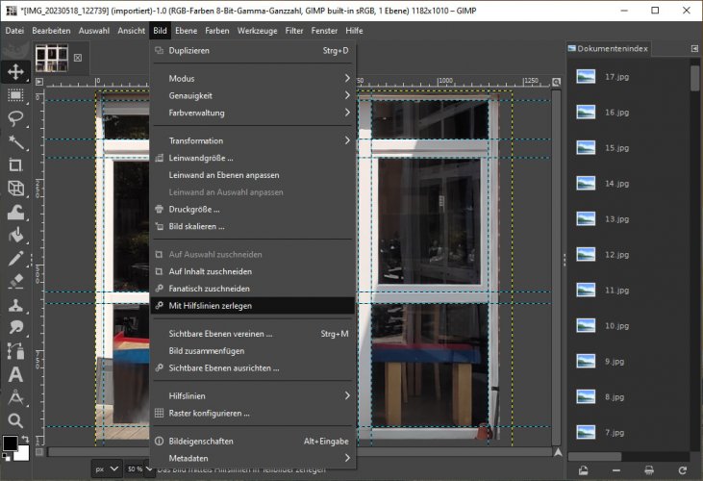Viewport: 703px width, 481px height.
Task: Select the Move tool
Action: (x=15, y=72)
